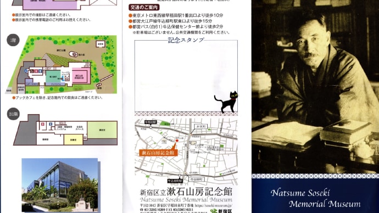Click the ※駐車場はございません parking notice
Image resolution: width=379 pixels, height=213 pixels.
coord(181,32)
